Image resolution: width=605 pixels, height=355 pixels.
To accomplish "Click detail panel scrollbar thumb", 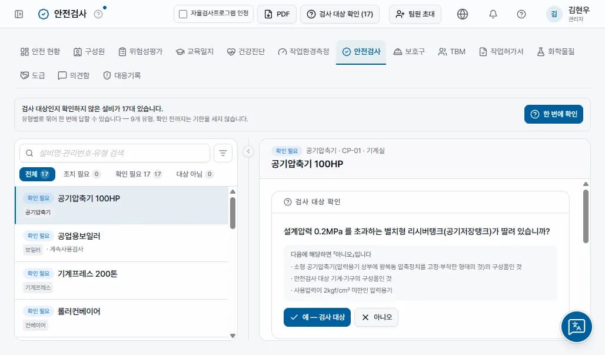I will [x=586, y=216].
